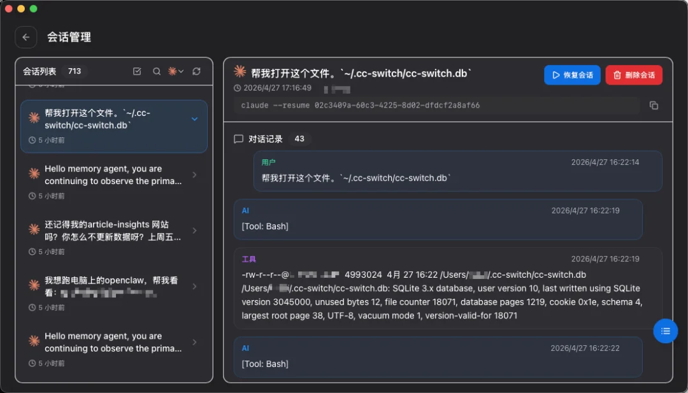Collapse the cc-switch.db session entry
This screenshot has width=688, height=393.
[195, 118]
